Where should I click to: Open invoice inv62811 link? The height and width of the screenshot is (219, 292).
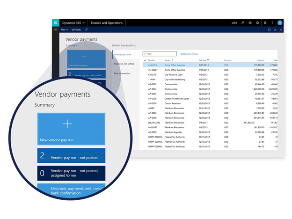pos(153,65)
